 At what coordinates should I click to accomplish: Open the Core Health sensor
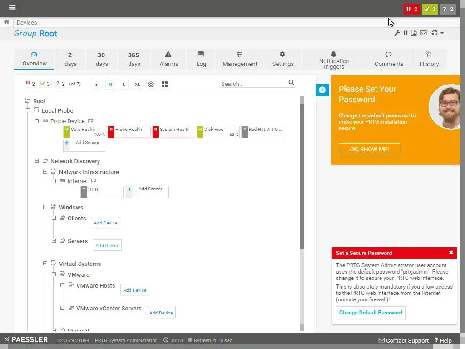(x=85, y=132)
